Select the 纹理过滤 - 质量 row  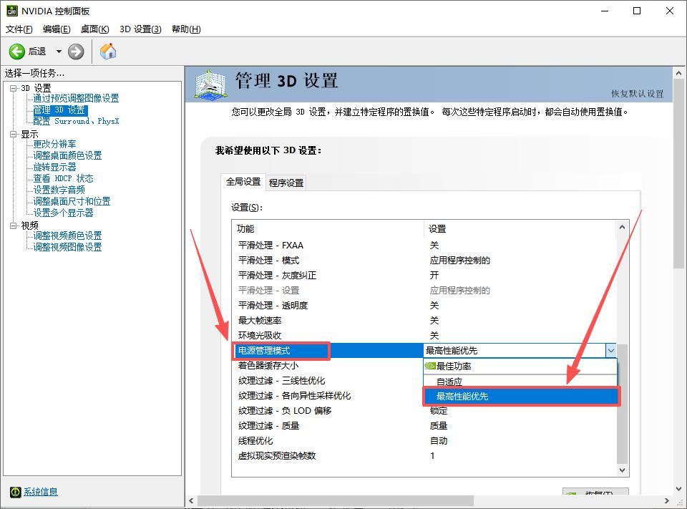coord(424,426)
